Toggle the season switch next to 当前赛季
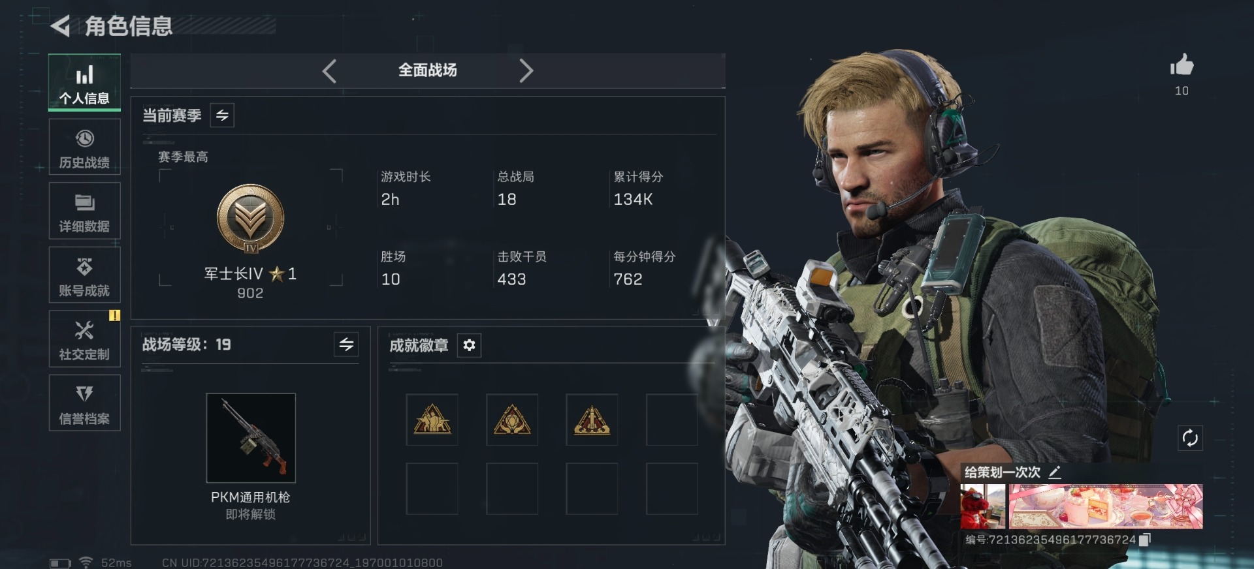 click(222, 115)
